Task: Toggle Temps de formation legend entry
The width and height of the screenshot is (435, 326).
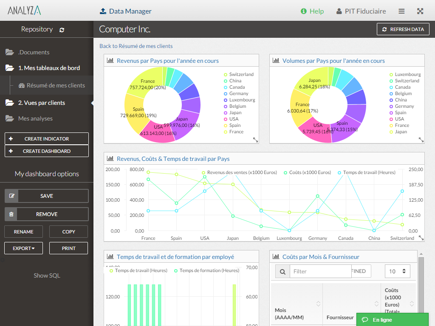Action: (x=206, y=270)
